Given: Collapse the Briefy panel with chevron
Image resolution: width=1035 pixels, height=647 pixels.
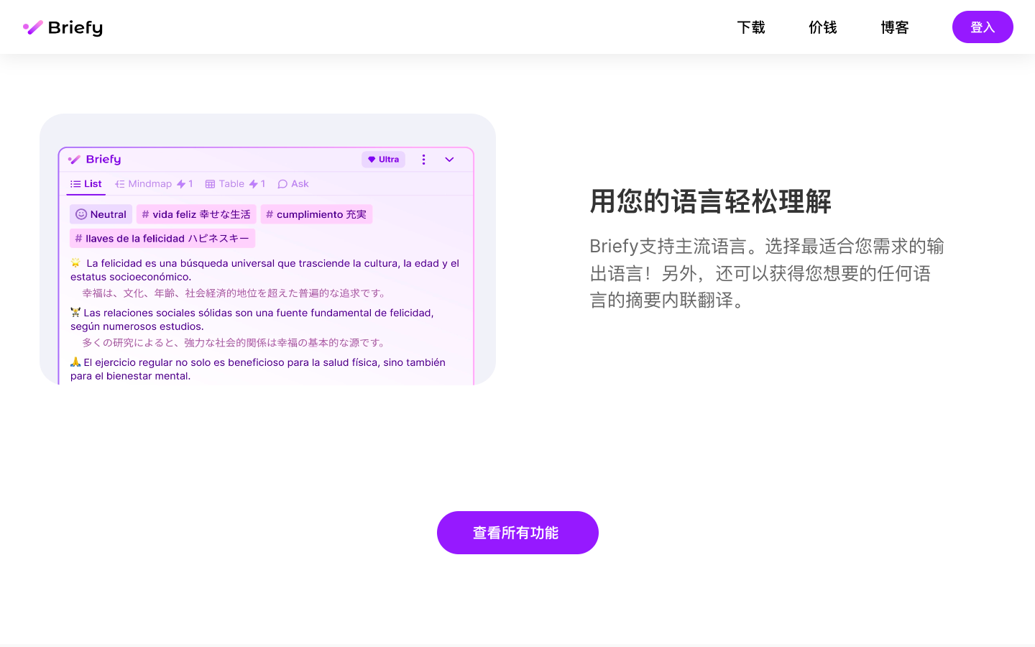Looking at the screenshot, I should coord(449,160).
